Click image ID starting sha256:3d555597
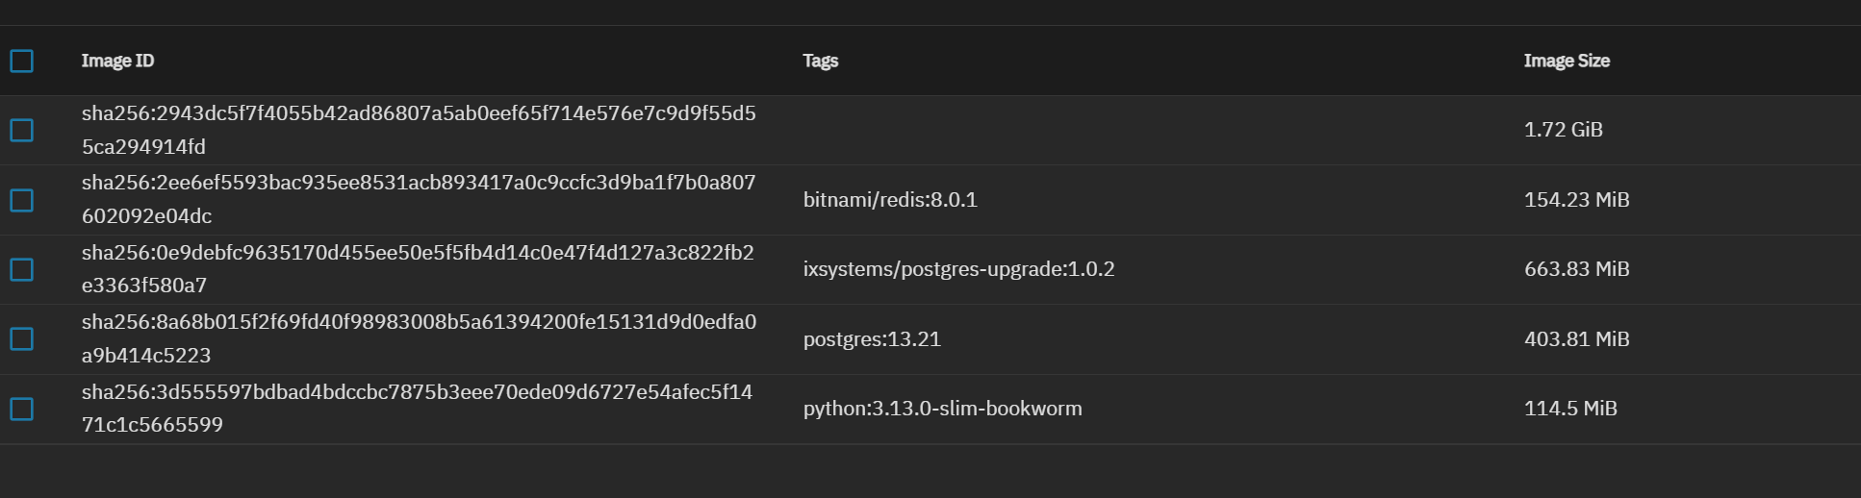1861x498 pixels. tap(417, 408)
